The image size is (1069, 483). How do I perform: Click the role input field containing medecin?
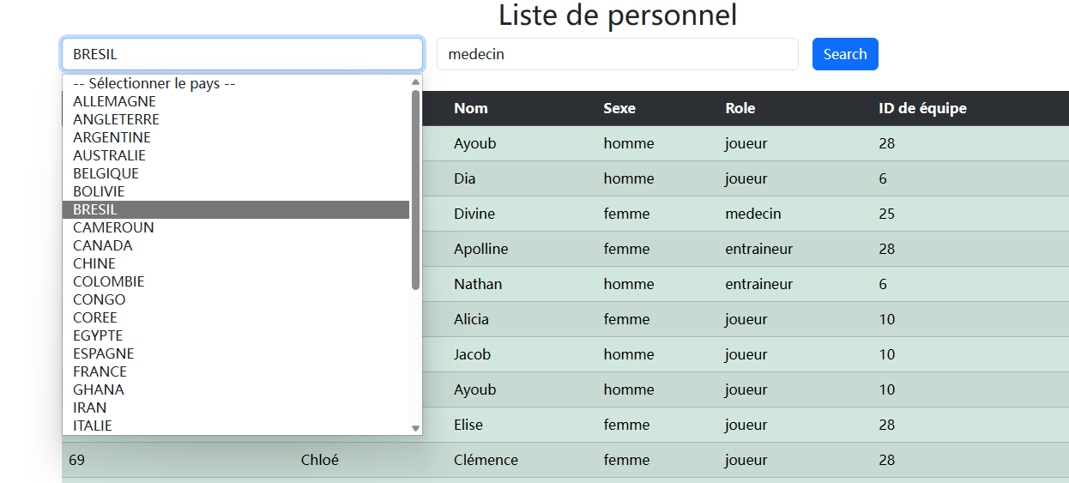(617, 54)
